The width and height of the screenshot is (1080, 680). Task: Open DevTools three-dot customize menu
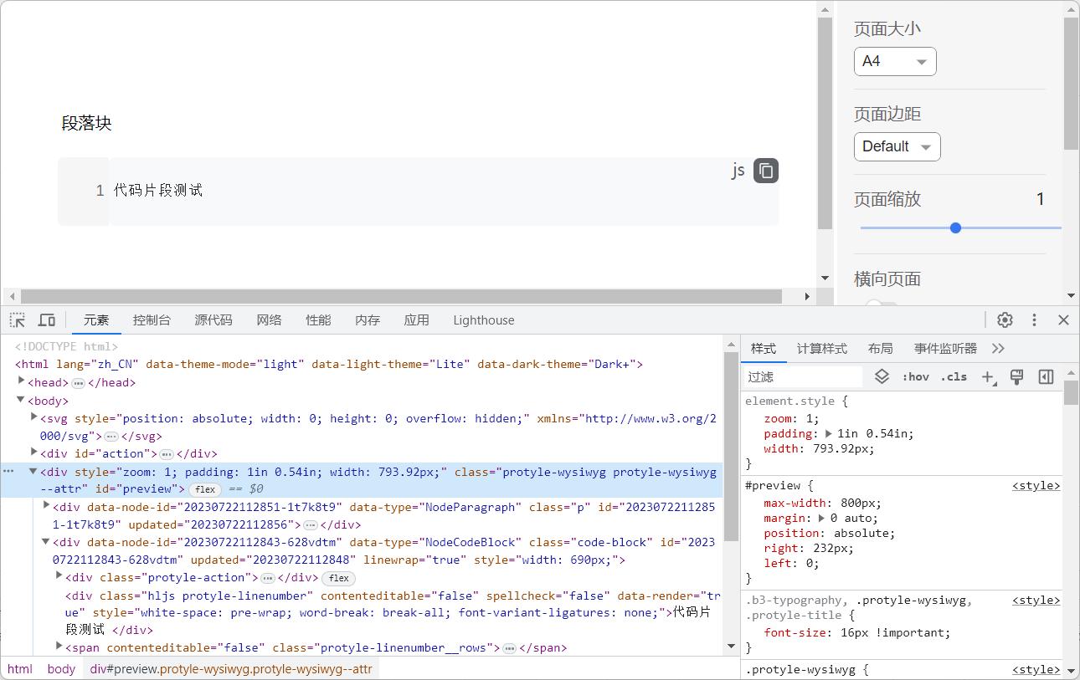point(1034,320)
